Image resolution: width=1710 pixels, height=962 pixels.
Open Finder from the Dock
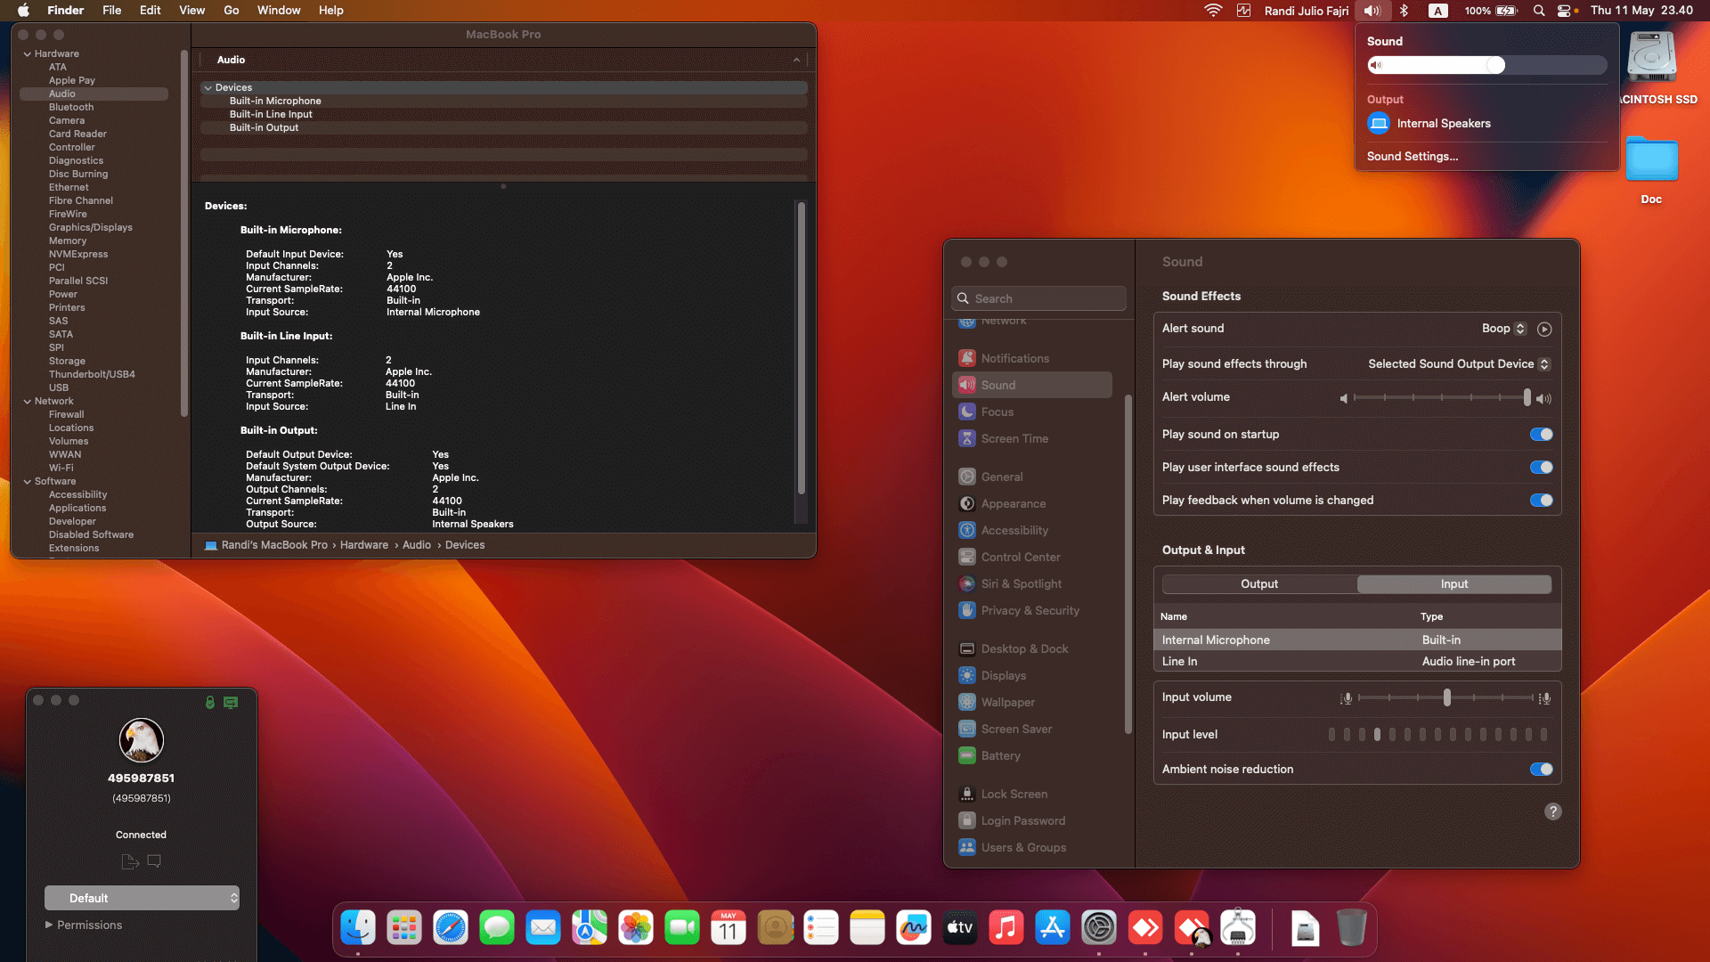(358, 928)
